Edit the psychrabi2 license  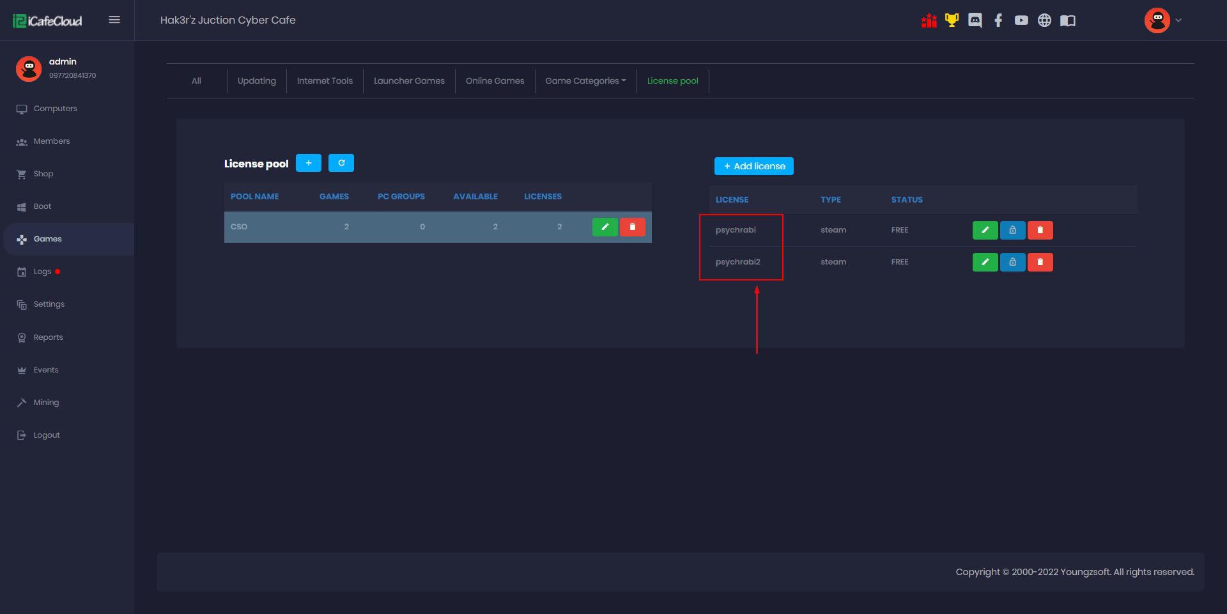click(x=985, y=262)
